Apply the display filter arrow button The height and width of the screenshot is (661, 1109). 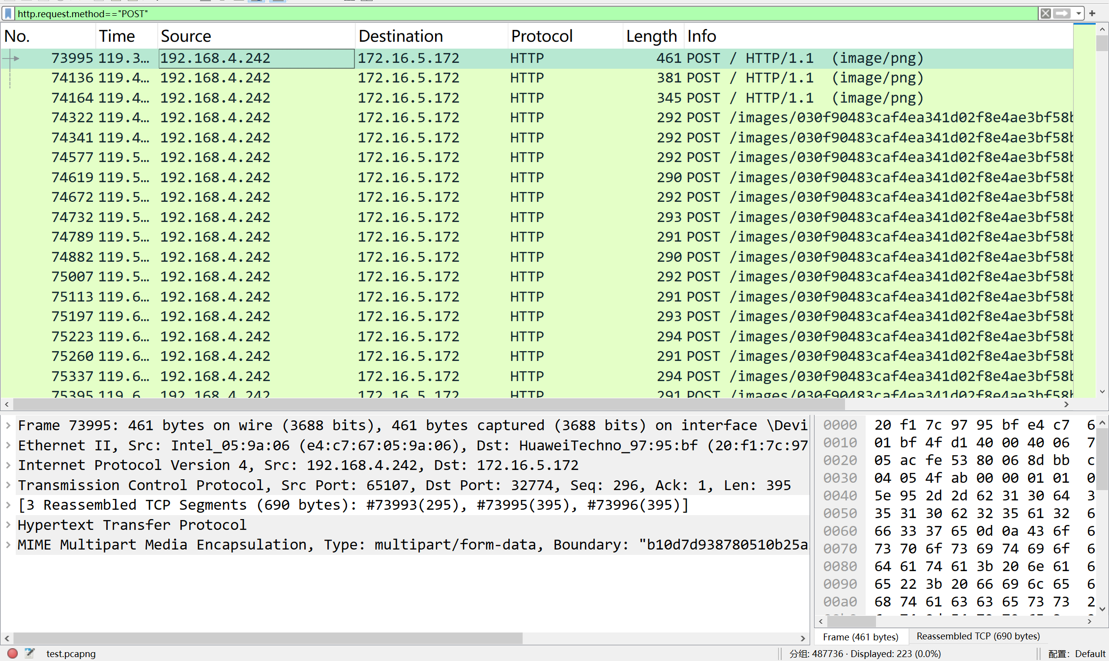1061,14
